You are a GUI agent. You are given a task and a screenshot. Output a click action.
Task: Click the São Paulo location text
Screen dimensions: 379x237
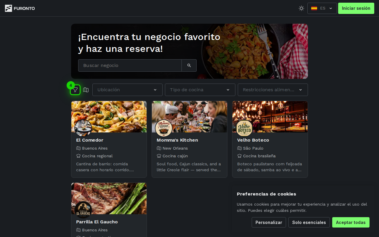[x=253, y=148]
